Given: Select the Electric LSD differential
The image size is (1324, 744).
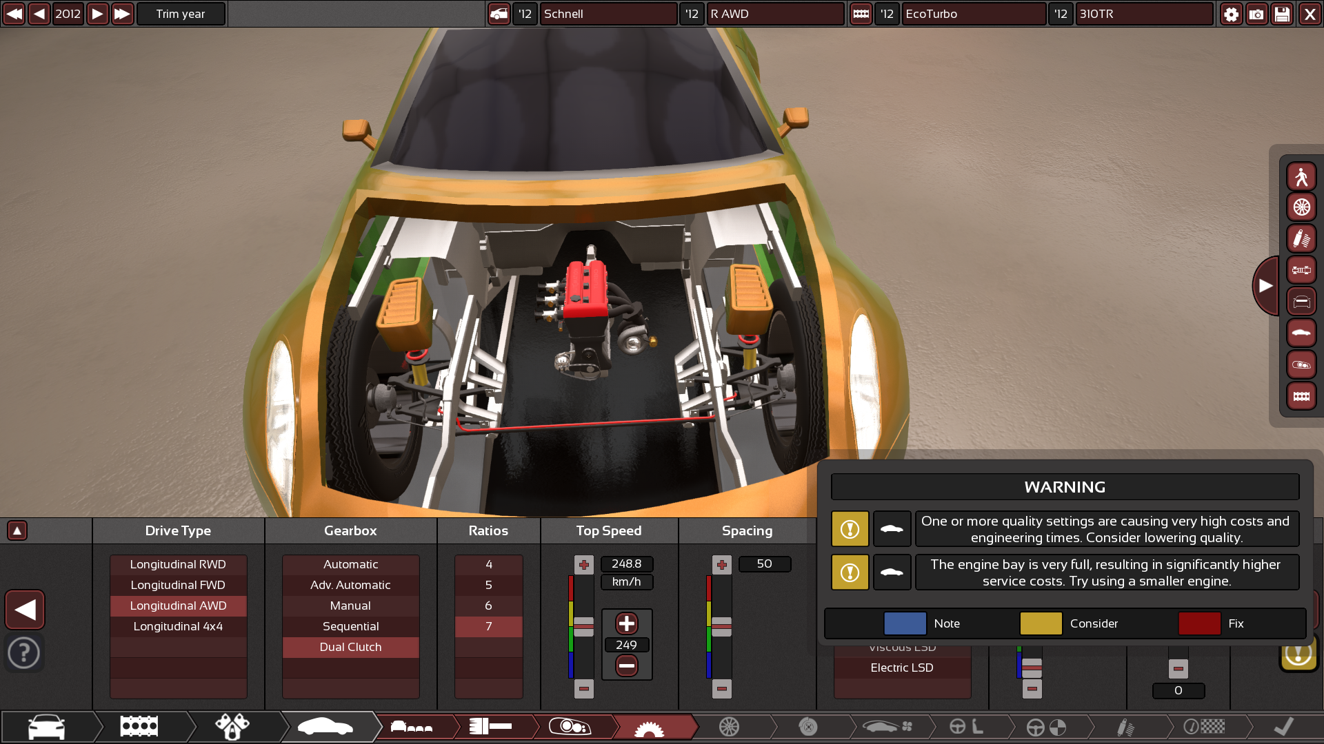Looking at the screenshot, I should [901, 668].
